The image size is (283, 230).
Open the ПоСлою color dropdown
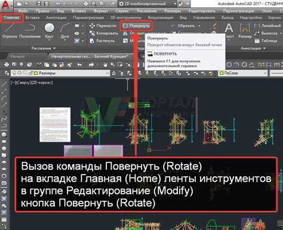click(265, 73)
